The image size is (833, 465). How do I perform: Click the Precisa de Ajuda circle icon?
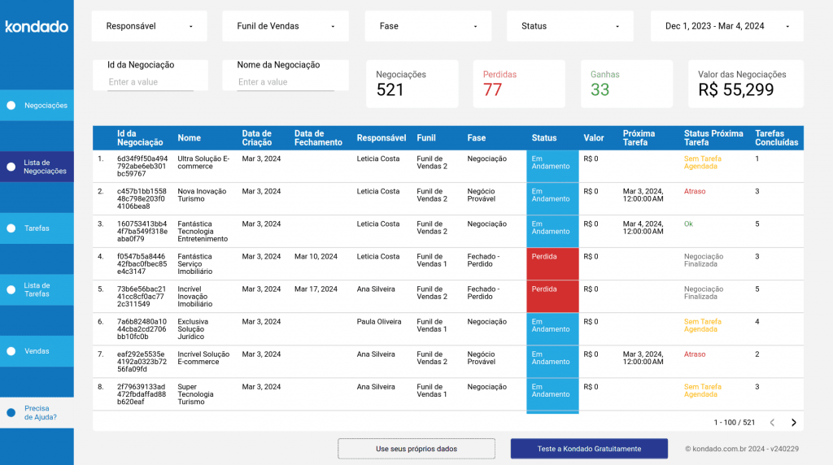pyautogui.click(x=11, y=413)
